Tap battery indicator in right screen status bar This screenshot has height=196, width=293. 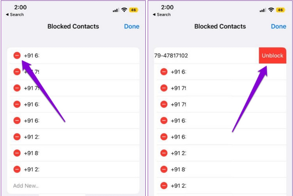click(280, 10)
